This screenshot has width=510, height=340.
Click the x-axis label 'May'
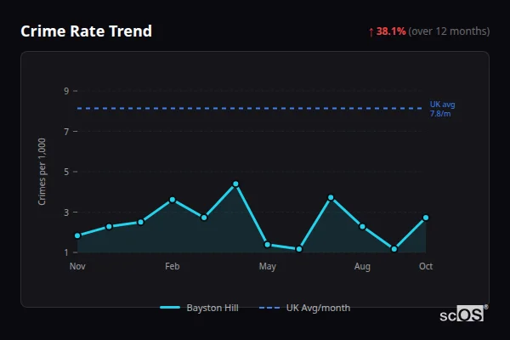pyautogui.click(x=268, y=267)
